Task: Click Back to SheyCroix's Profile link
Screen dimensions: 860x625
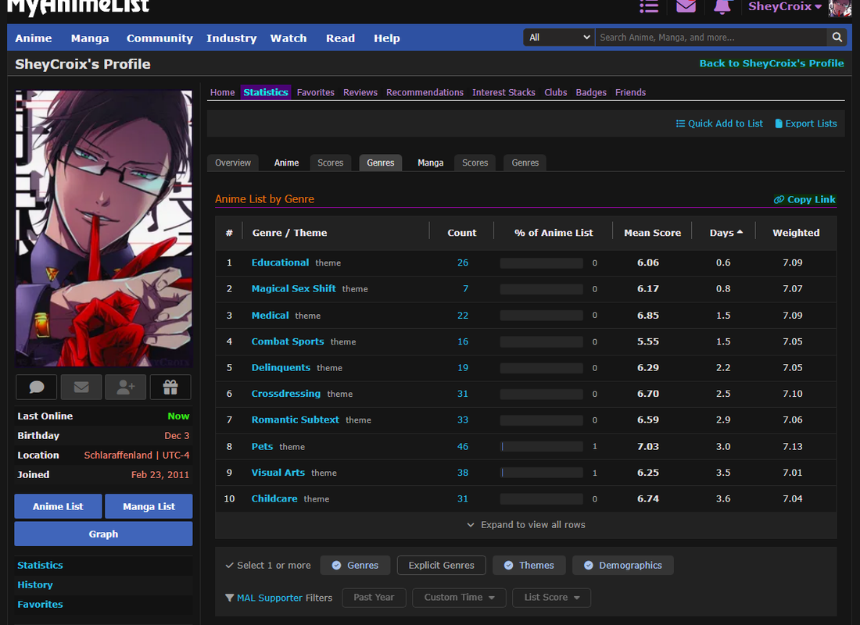Action: point(772,63)
